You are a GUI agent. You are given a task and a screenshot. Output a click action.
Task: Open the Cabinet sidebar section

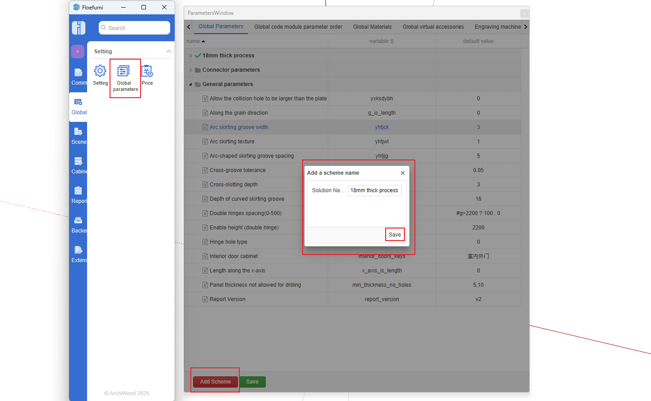78,162
